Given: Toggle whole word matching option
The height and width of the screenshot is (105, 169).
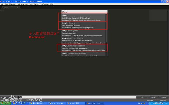Looking at the screenshot, I should (x=8, y=97).
